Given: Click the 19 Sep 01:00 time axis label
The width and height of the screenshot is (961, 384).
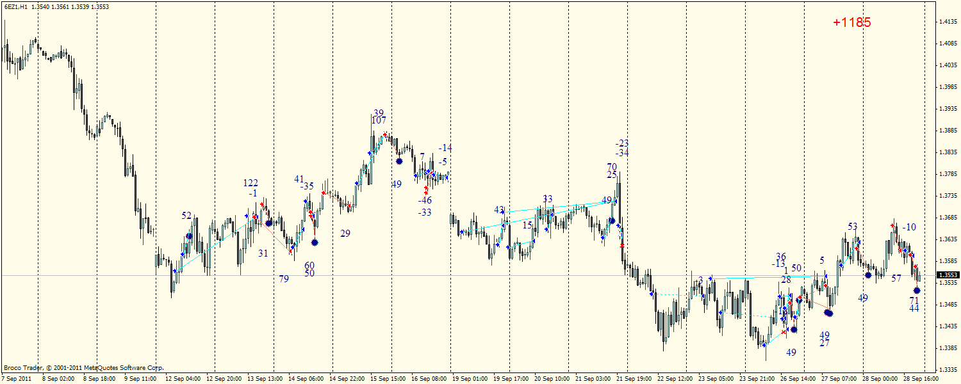Looking at the screenshot, I should pos(468,378).
